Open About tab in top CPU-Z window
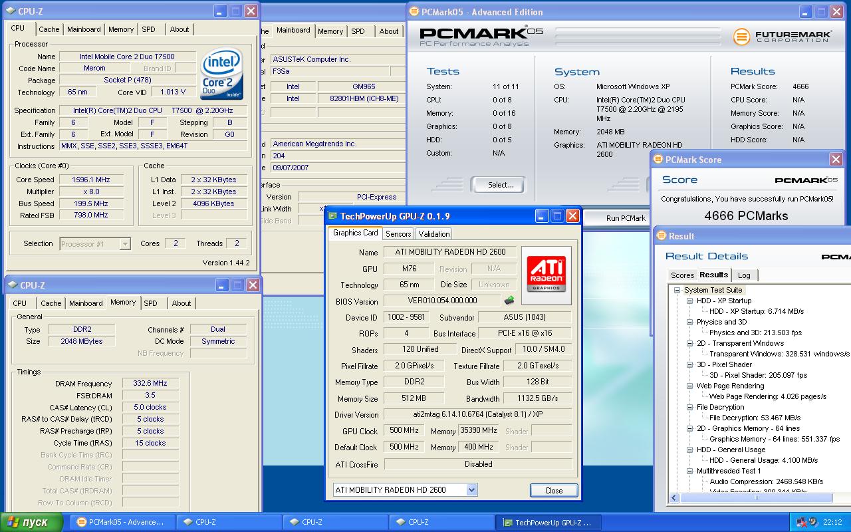Image resolution: width=851 pixels, height=532 pixels. 180,29
